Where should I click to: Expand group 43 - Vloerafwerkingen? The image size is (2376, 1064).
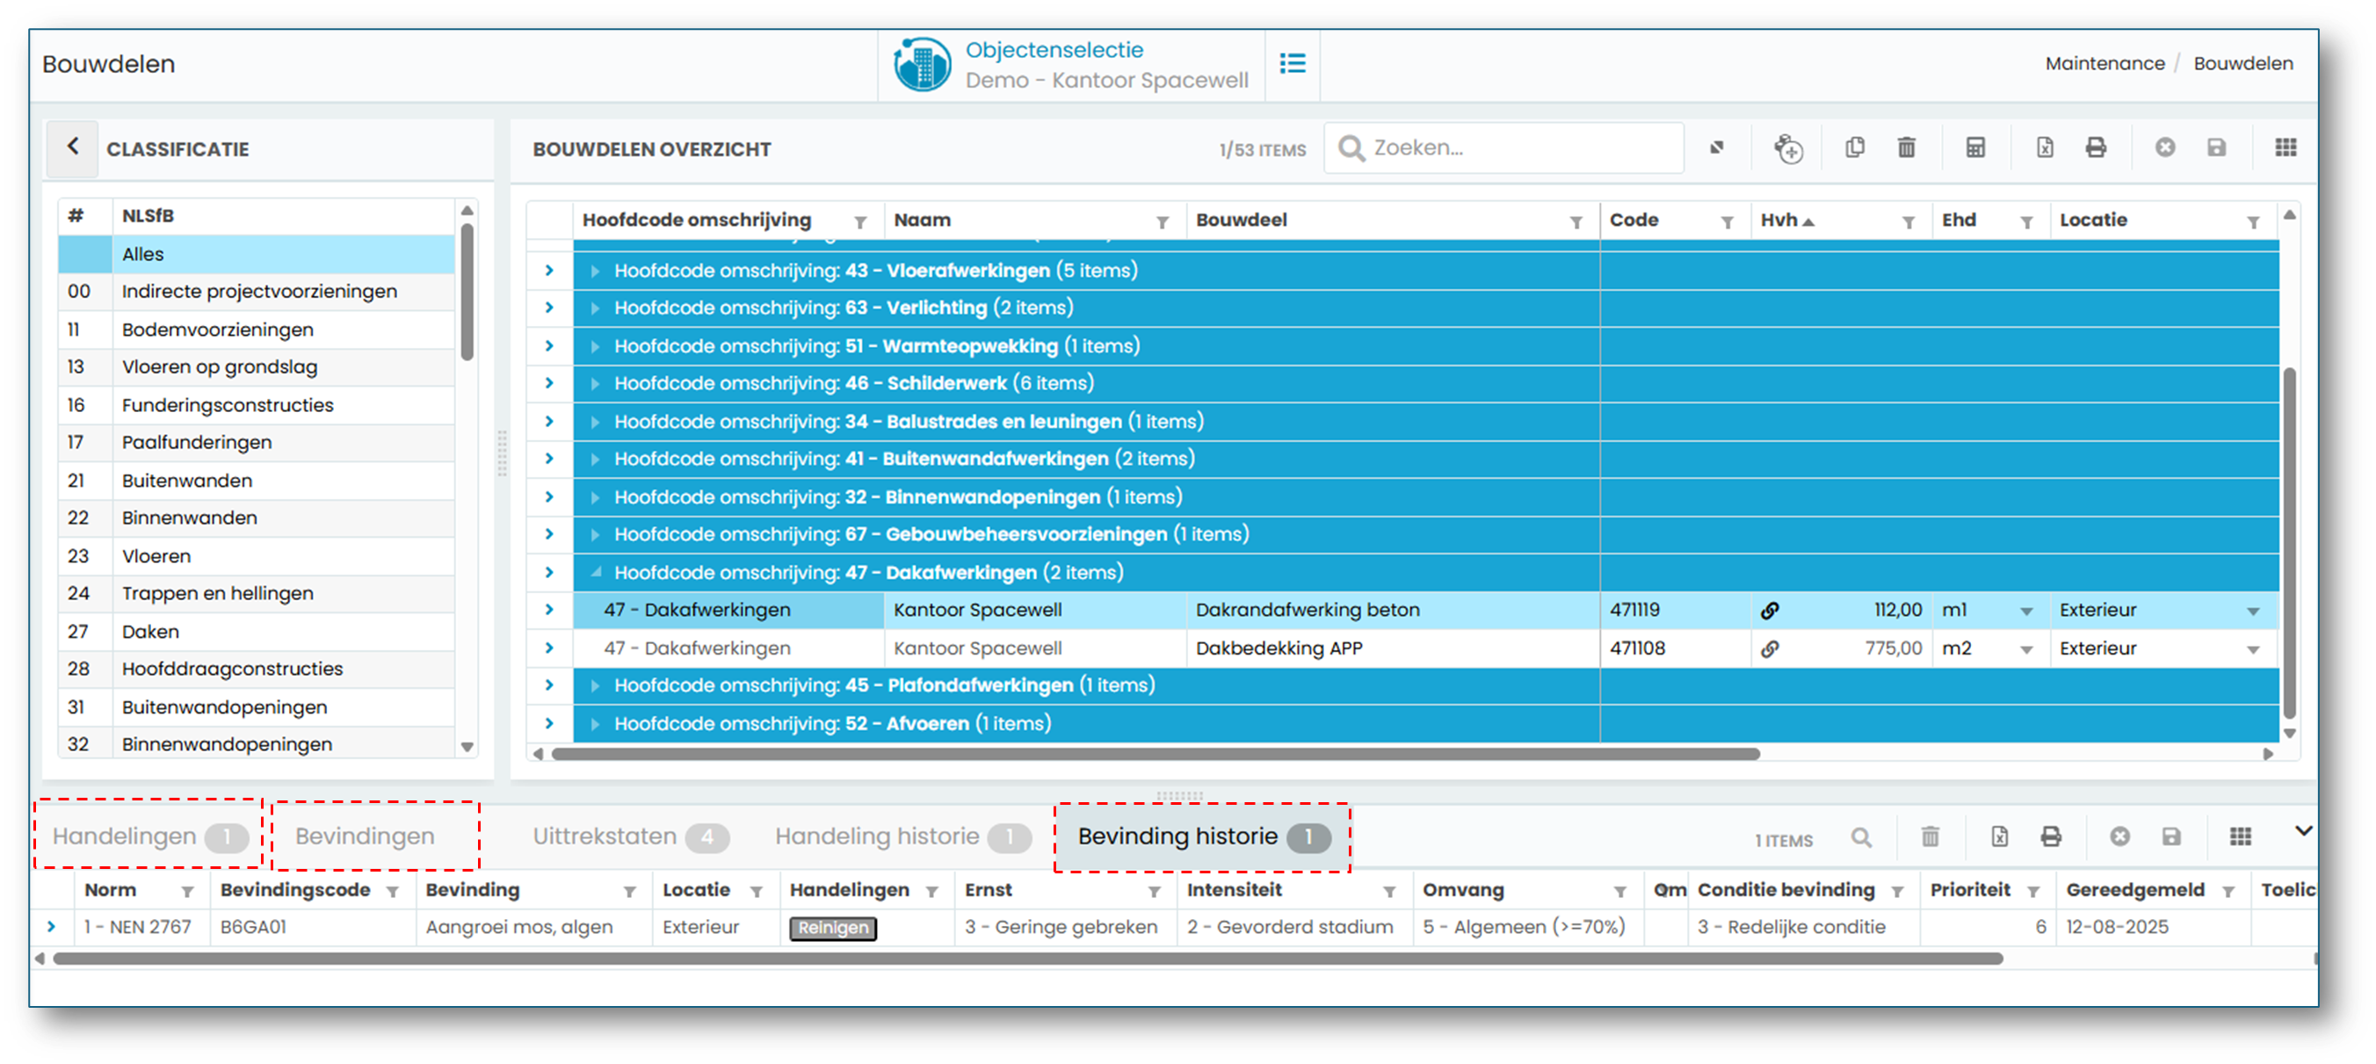(595, 271)
